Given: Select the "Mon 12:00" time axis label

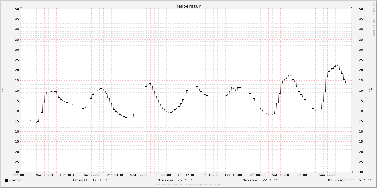Looking at the screenshot, I should coord(45,175).
